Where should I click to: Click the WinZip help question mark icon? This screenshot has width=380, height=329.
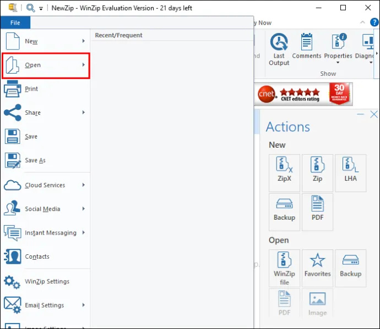coord(374,22)
